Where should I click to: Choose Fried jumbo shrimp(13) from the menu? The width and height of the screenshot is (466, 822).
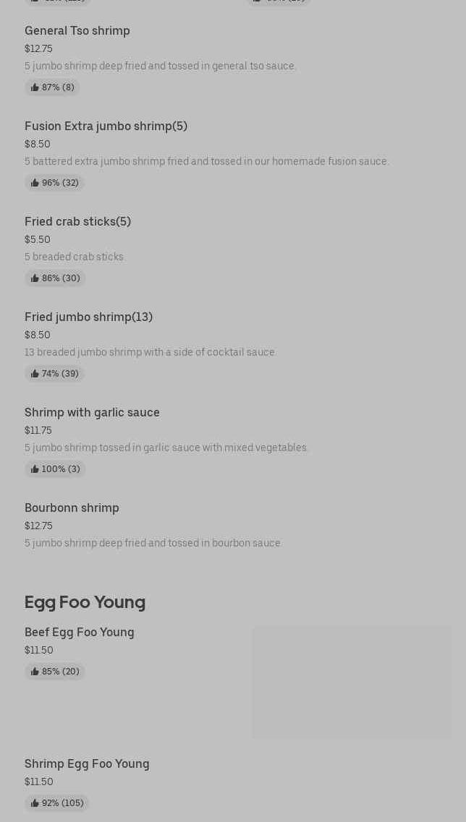coord(88,317)
